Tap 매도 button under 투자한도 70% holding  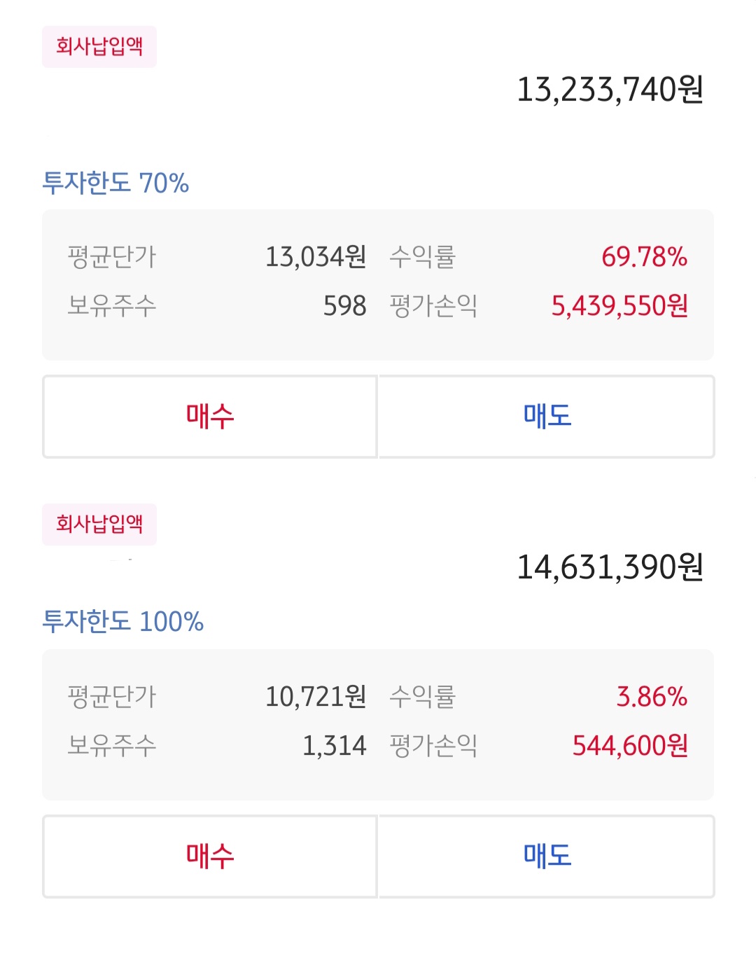(547, 417)
